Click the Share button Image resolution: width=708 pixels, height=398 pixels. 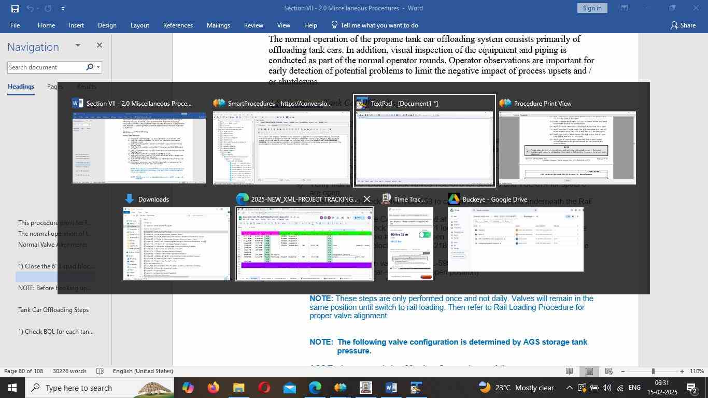(x=683, y=25)
